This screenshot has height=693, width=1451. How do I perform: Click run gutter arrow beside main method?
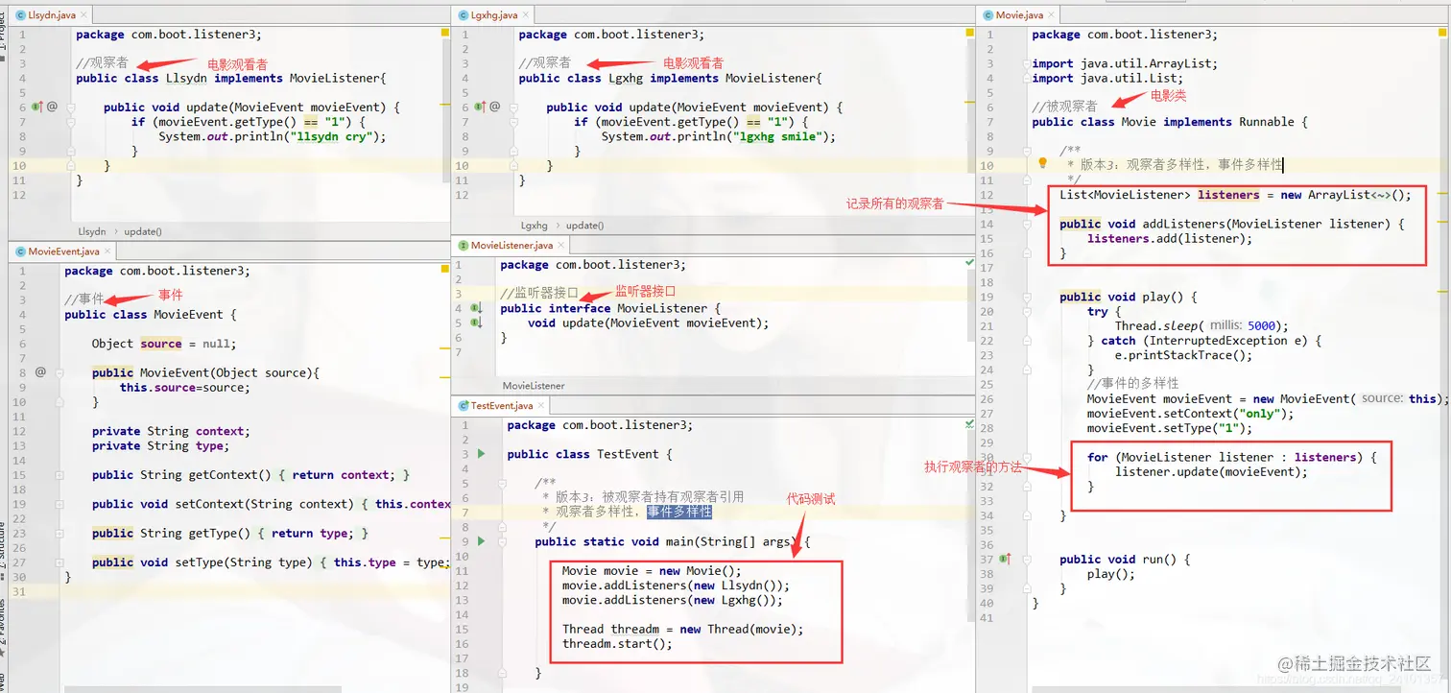(482, 541)
